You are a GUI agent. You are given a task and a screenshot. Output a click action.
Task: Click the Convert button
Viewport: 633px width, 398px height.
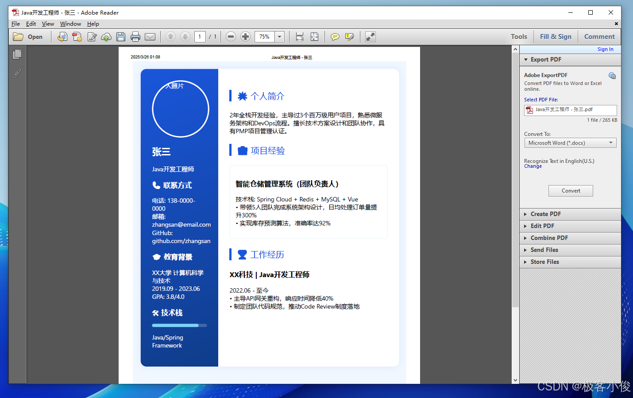tap(571, 191)
